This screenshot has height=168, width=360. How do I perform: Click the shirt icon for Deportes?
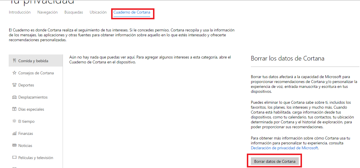[x=14, y=85]
